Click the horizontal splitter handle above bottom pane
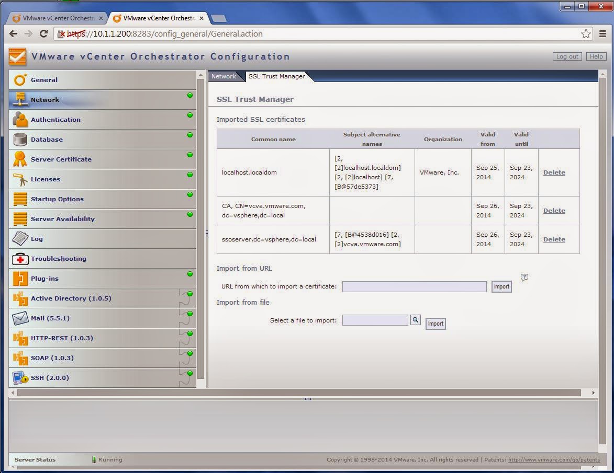The image size is (614, 473). [x=308, y=399]
